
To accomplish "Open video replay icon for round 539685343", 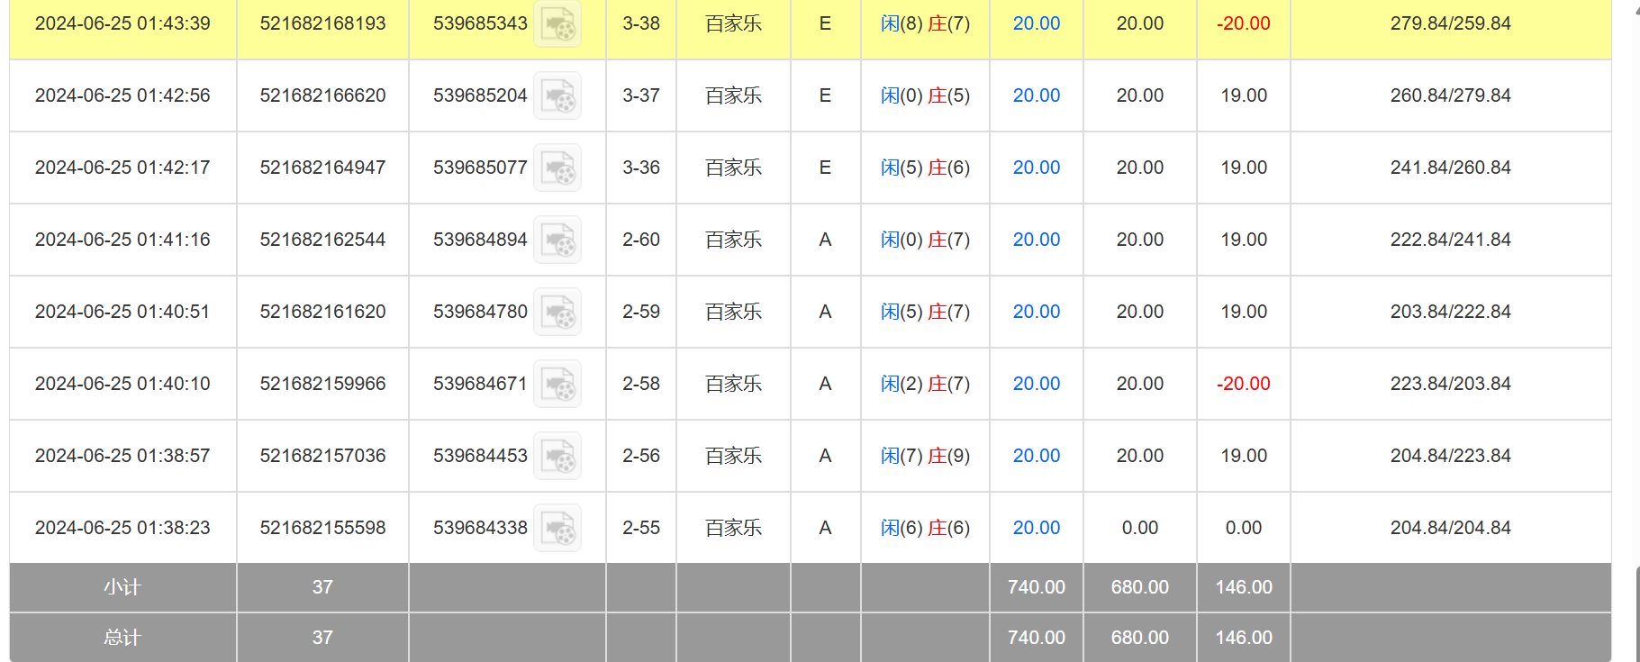I will [557, 24].
